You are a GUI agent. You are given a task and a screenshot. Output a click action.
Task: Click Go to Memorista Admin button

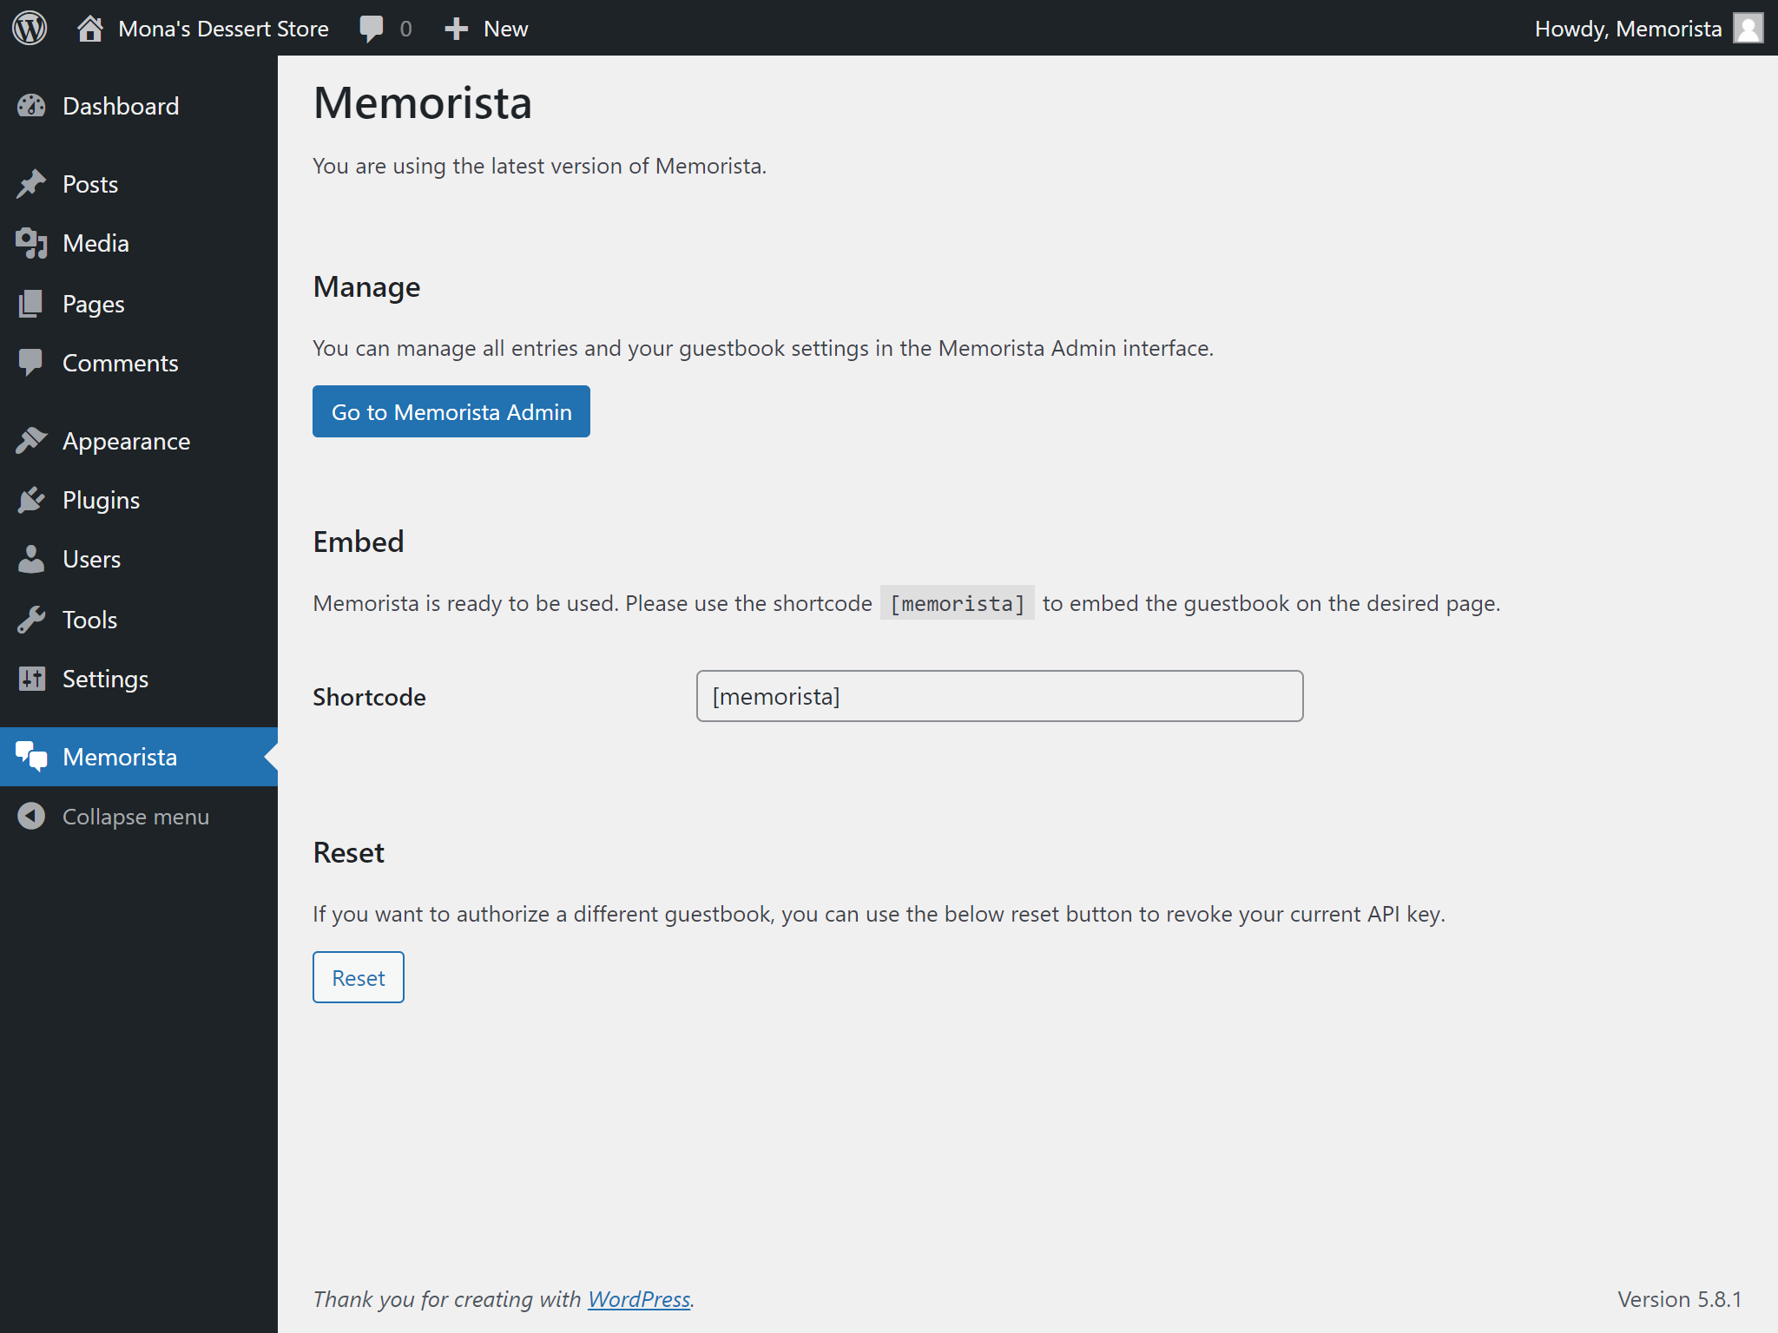tap(451, 411)
